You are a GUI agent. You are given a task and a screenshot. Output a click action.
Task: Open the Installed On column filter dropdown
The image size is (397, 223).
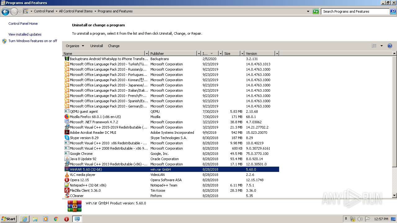[x=221, y=54]
